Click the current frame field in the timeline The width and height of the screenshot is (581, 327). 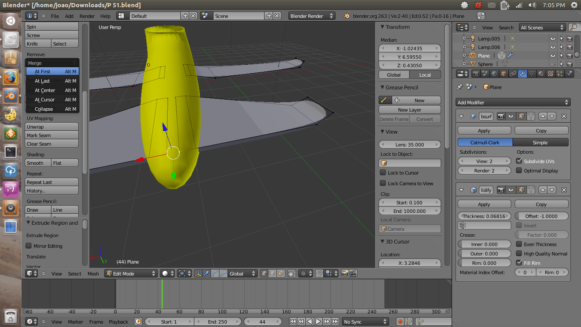[x=263, y=321]
